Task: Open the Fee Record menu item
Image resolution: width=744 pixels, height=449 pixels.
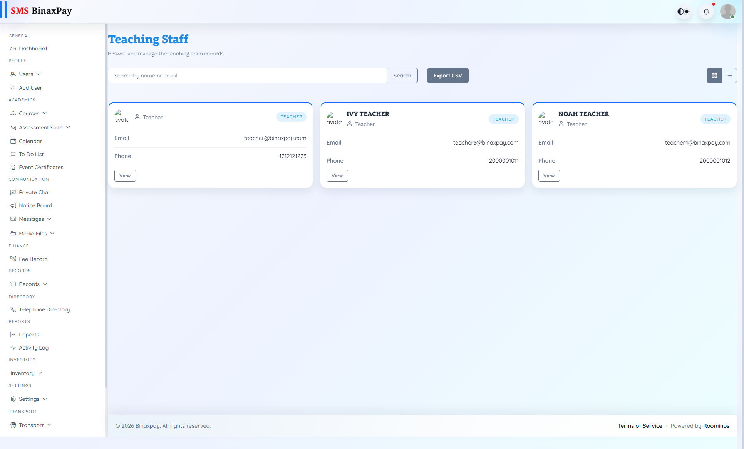Action: click(x=33, y=259)
